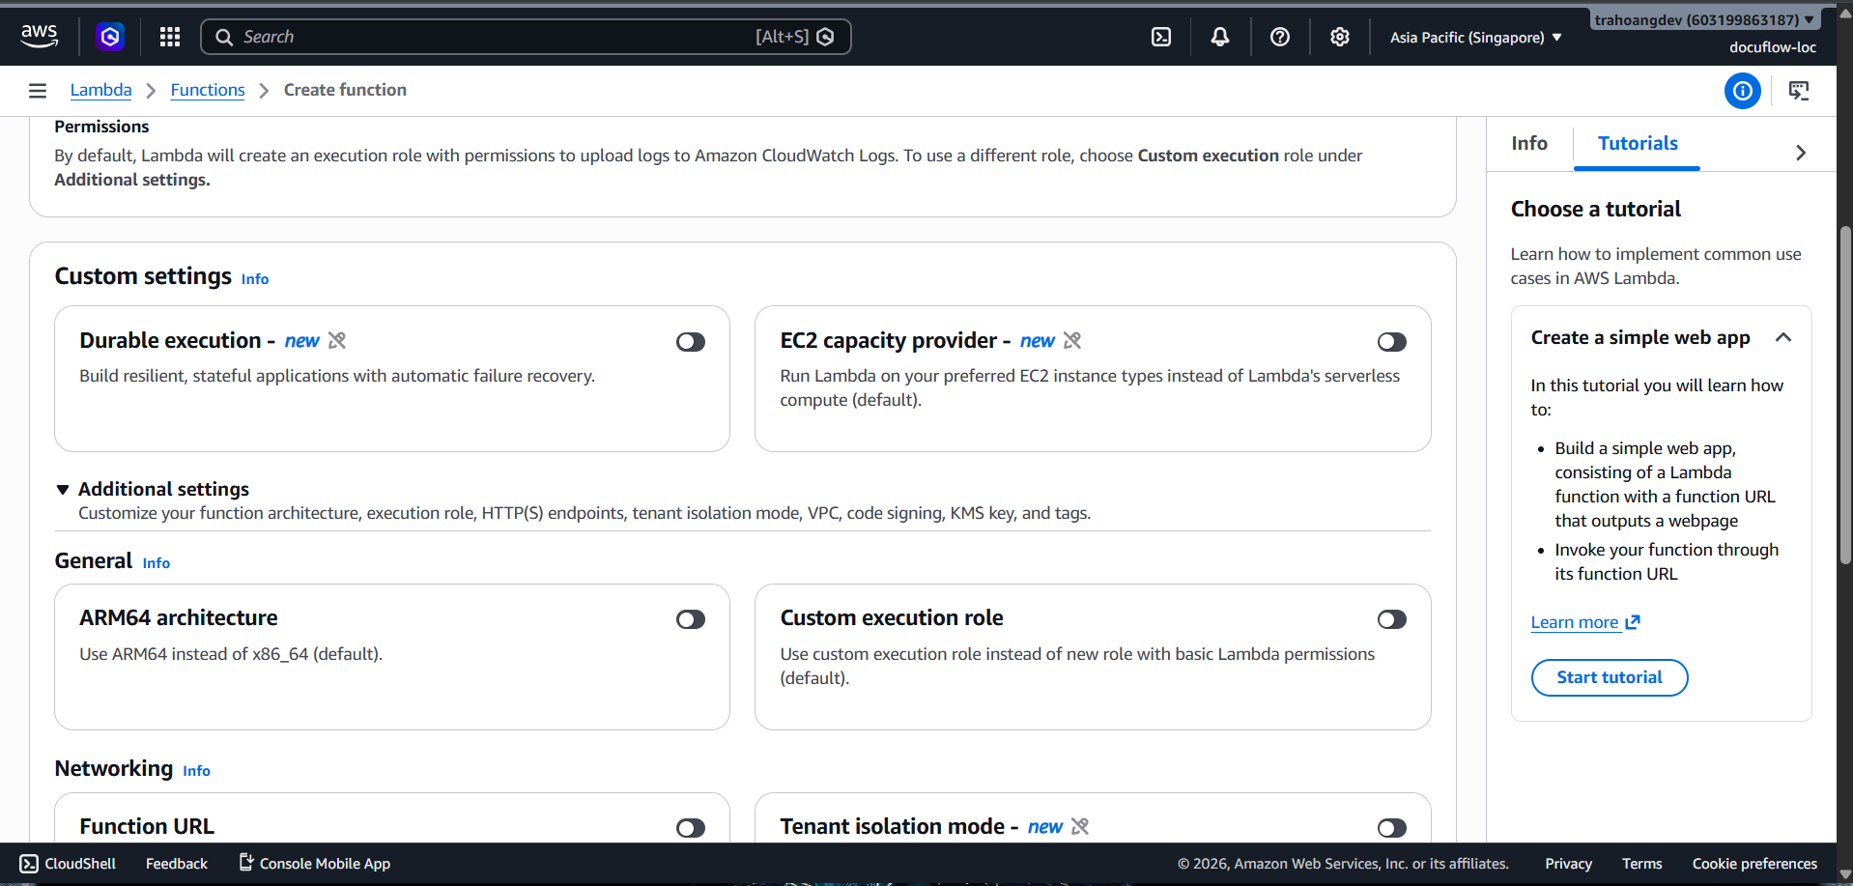The image size is (1853, 886).
Task: Click the scrollbar down arrow
Action: coord(1845,875)
